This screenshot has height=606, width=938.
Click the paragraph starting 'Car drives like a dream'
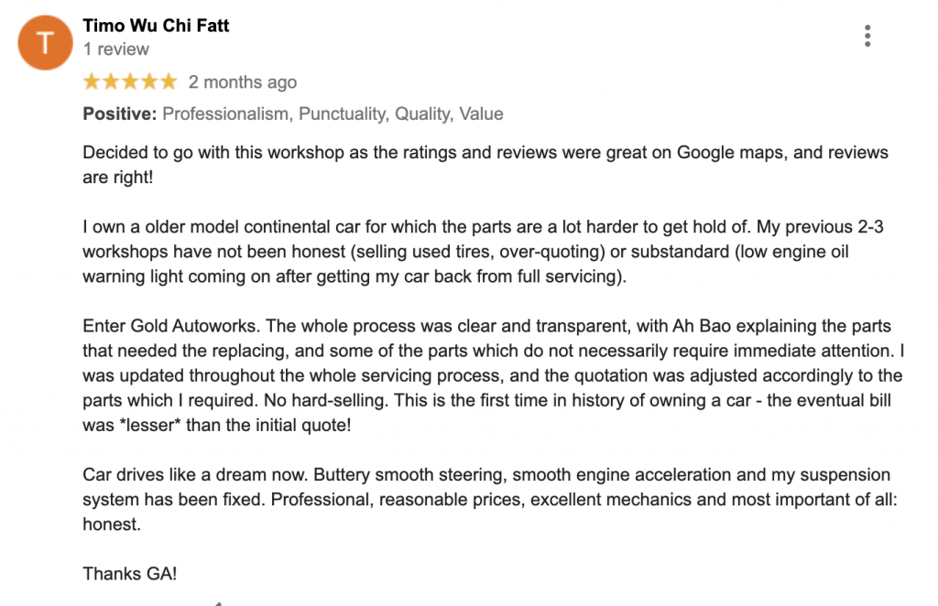[x=490, y=499]
